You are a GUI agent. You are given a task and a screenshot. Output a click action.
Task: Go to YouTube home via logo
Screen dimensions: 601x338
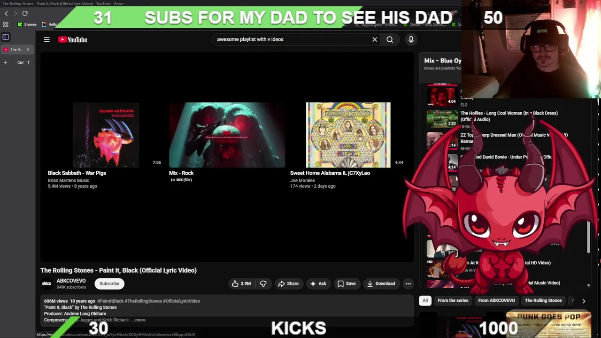(73, 39)
